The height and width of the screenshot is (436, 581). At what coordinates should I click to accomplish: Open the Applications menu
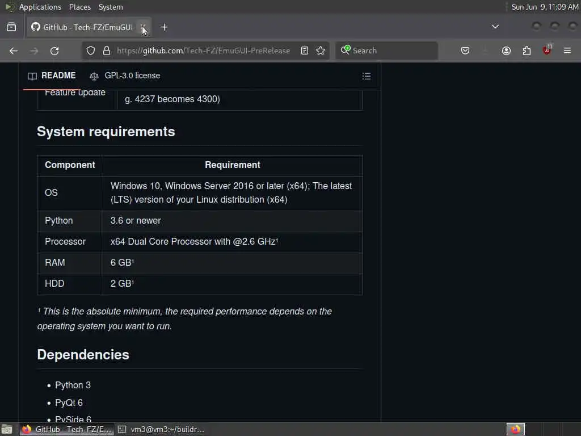tap(40, 7)
